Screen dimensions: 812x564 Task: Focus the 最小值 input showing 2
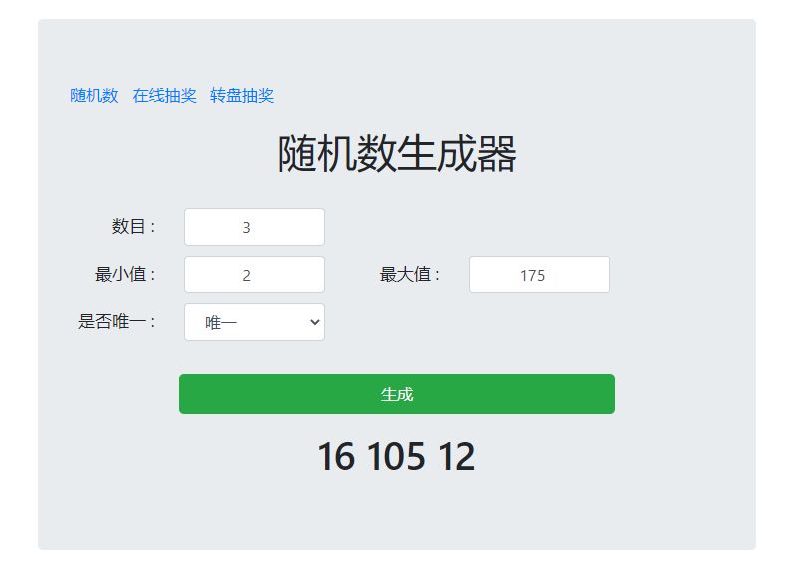point(254,275)
